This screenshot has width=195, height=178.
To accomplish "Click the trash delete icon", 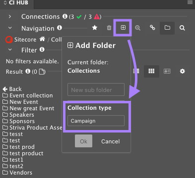I will point(109,28).
